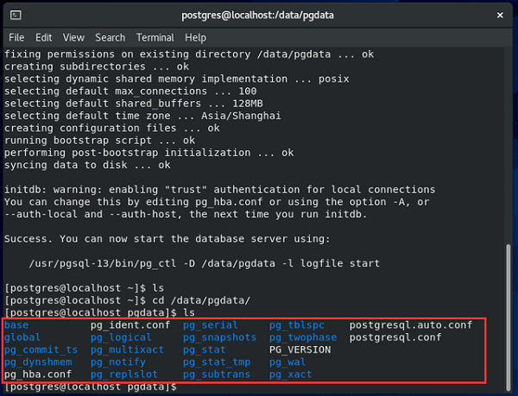Click the global directory entry

click(x=22, y=337)
